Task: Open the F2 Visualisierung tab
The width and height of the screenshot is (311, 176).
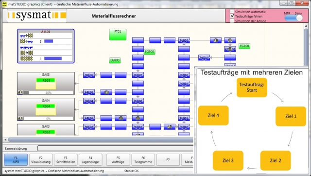Action: pyautogui.click(x=41, y=160)
